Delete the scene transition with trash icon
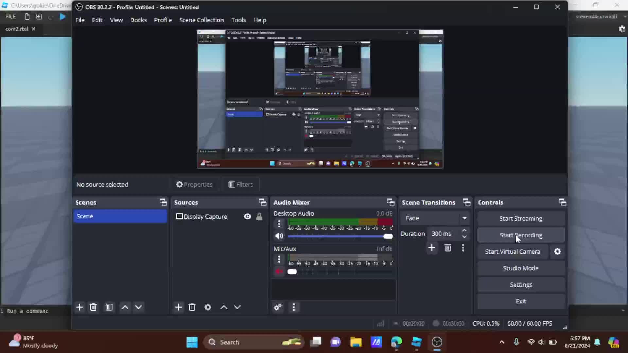 447,248
